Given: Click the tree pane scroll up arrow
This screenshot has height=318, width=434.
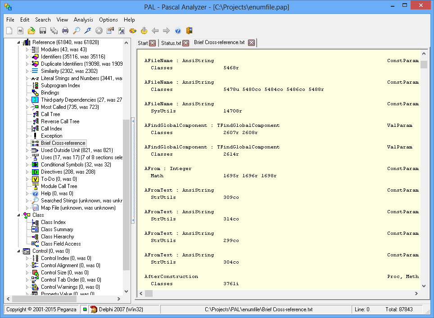Looking at the screenshot, I should pos(126,43).
